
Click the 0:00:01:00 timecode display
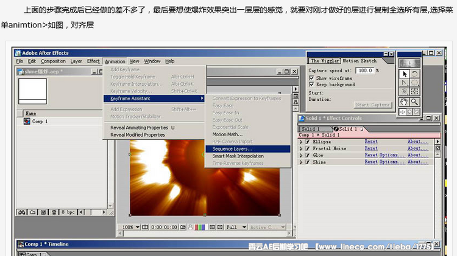pyautogui.click(x=164, y=227)
